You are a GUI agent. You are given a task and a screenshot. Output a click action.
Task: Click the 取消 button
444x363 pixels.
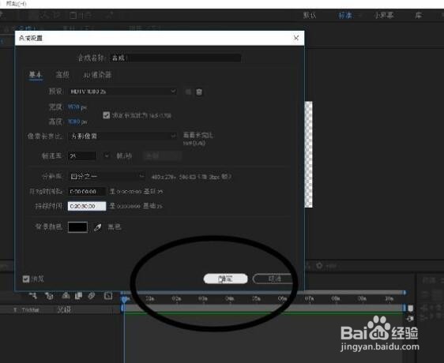pos(273,279)
